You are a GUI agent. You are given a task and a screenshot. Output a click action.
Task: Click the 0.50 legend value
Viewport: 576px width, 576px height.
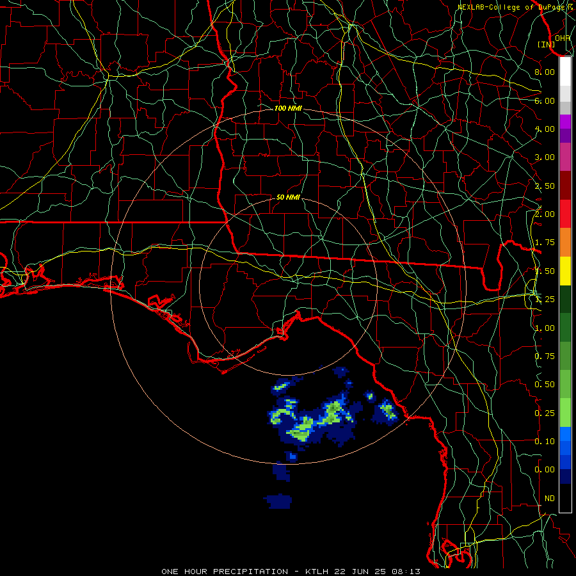click(545, 385)
